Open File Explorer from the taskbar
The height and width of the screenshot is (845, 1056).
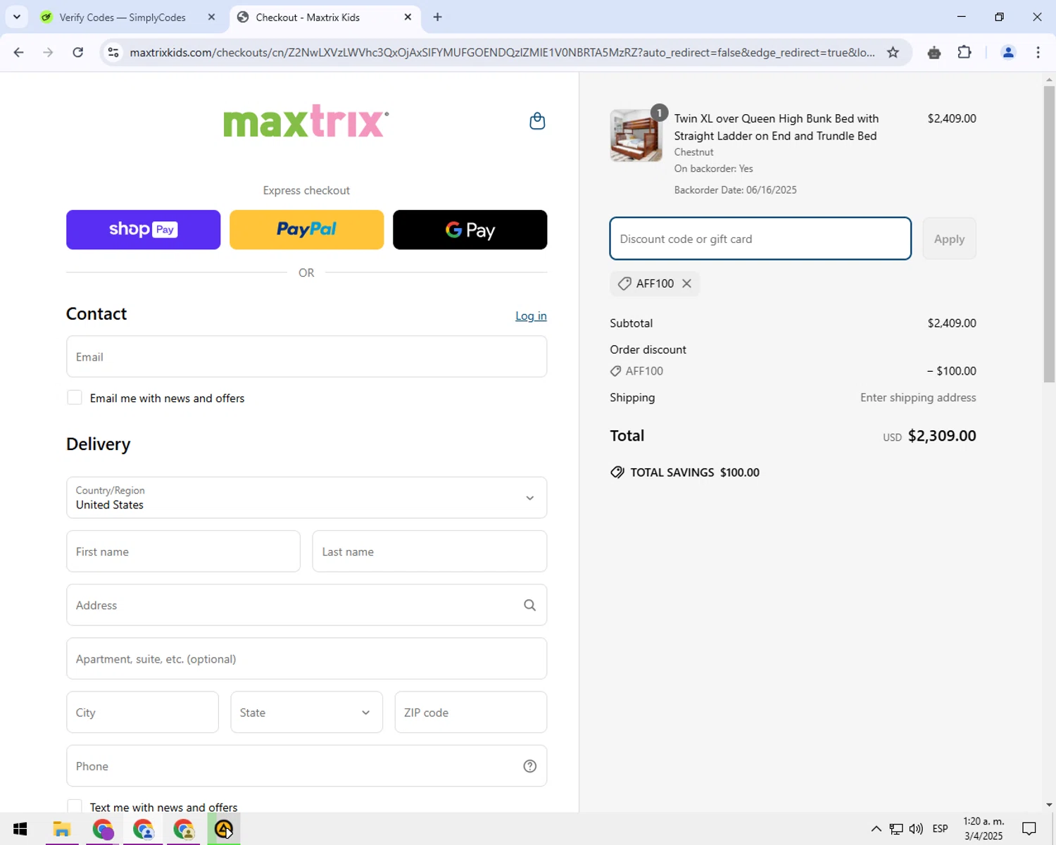click(62, 829)
